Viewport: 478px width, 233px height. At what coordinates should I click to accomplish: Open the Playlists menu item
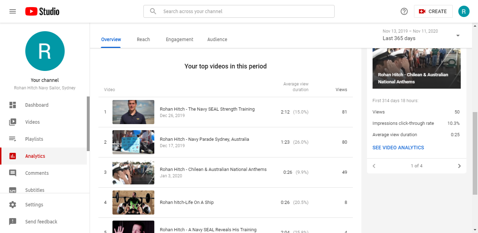[43, 139]
